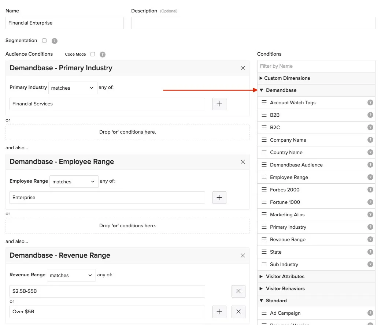
Task: Edit the $2.5B-$5B value field
Action: 107,291
